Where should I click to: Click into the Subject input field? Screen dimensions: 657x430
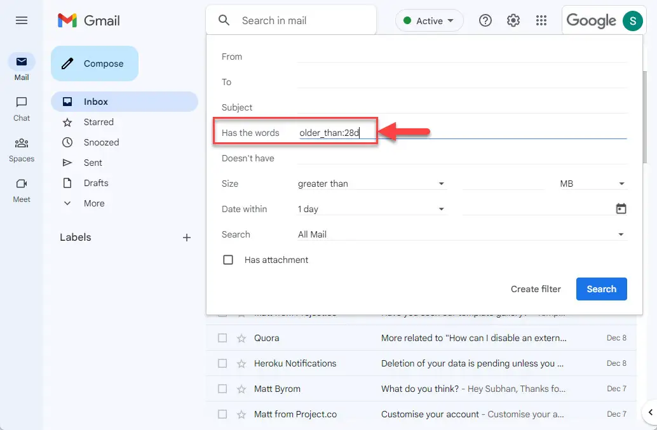click(462, 107)
